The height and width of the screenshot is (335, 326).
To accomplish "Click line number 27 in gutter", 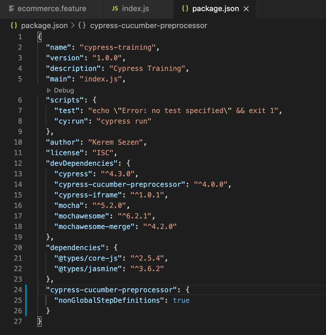I will pos(18,321).
